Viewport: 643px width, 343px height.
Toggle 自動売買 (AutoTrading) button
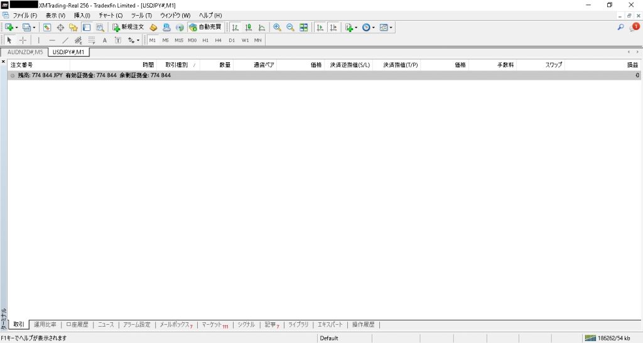click(205, 28)
